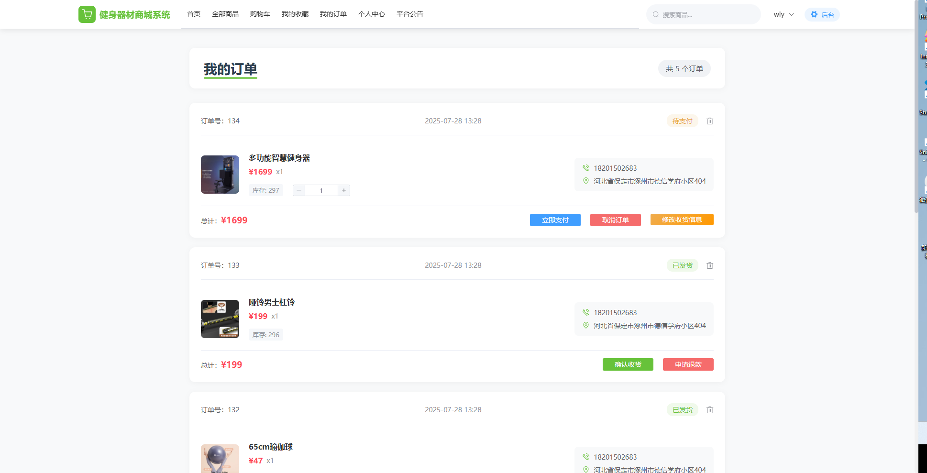Open 哑铃男士杠铃 product thumbnail
The height and width of the screenshot is (473, 927).
pos(220,319)
